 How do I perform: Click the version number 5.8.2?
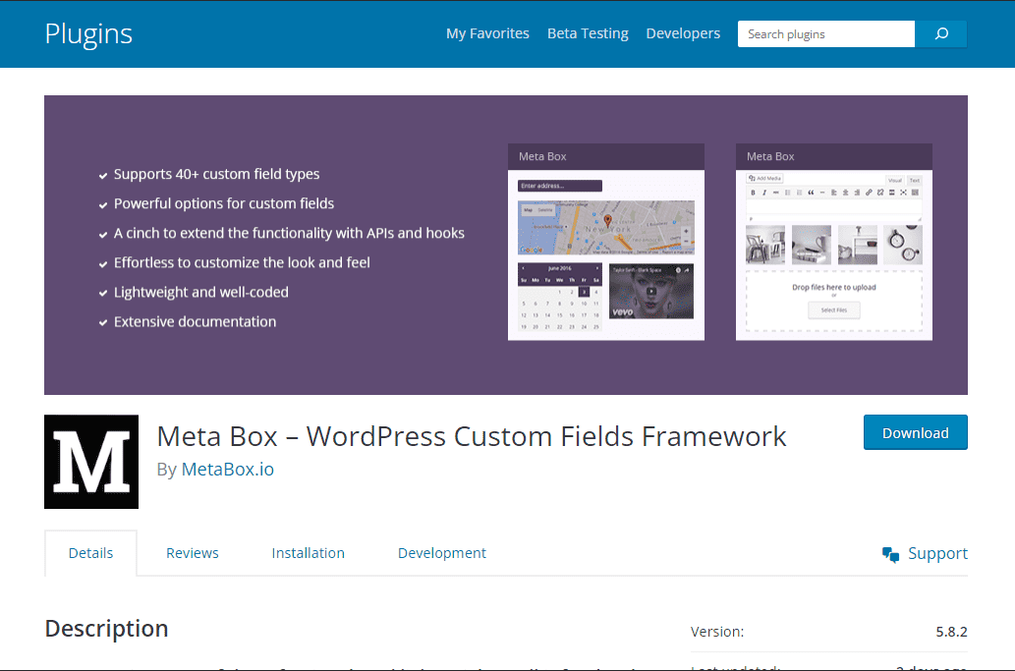pyautogui.click(x=951, y=632)
